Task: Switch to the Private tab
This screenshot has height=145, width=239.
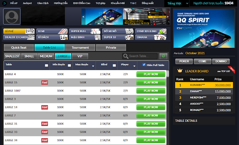Action: click(x=111, y=47)
